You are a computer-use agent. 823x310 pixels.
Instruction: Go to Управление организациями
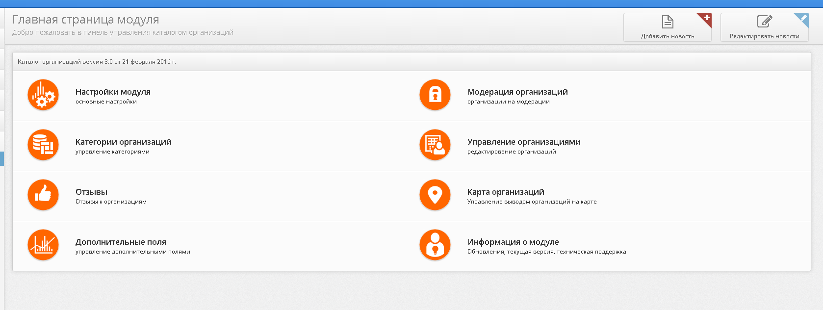pos(524,142)
